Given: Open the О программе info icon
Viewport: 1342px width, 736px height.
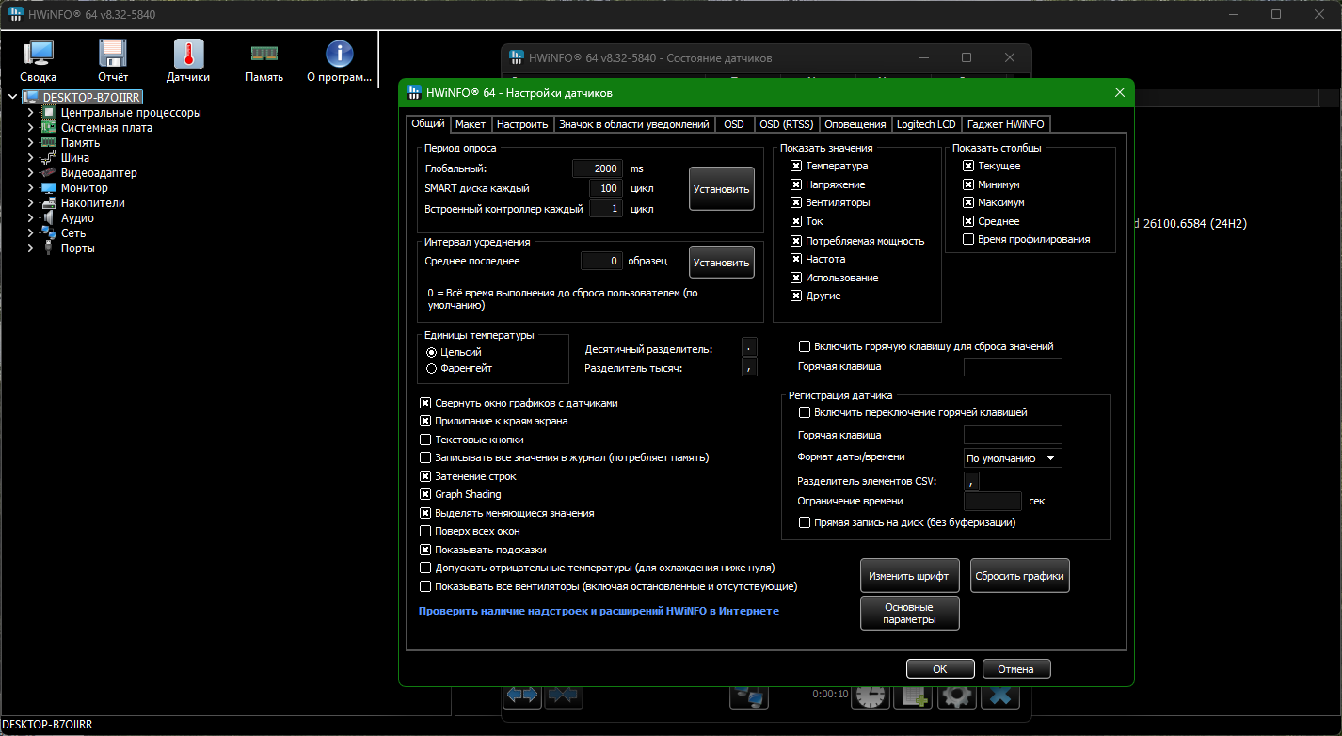Looking at the screenshot, I should 339,60.
